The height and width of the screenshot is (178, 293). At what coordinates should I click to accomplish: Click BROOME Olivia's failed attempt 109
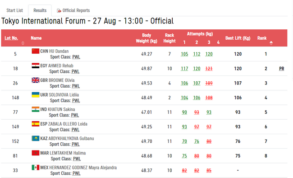[209, 83]
